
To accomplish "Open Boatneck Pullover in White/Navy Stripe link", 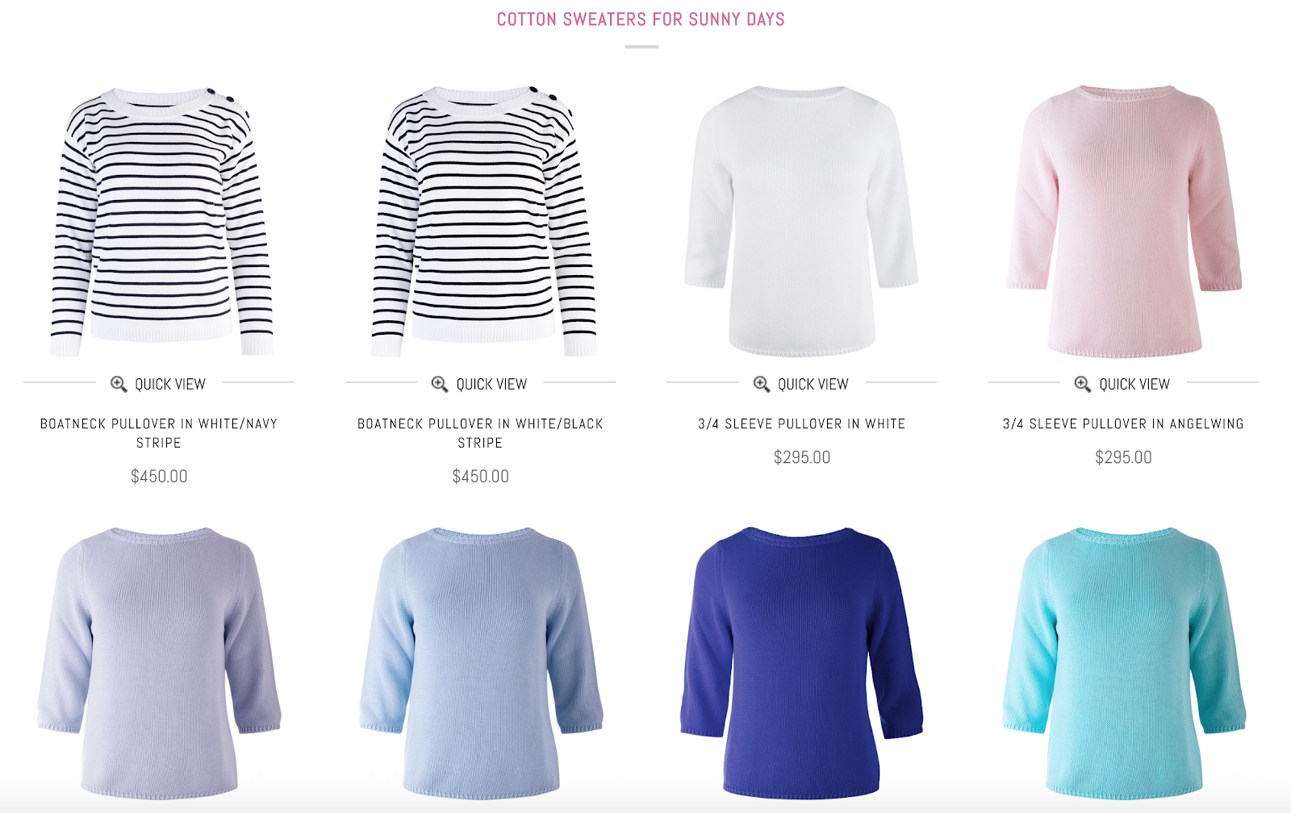I will pos(159,433).
